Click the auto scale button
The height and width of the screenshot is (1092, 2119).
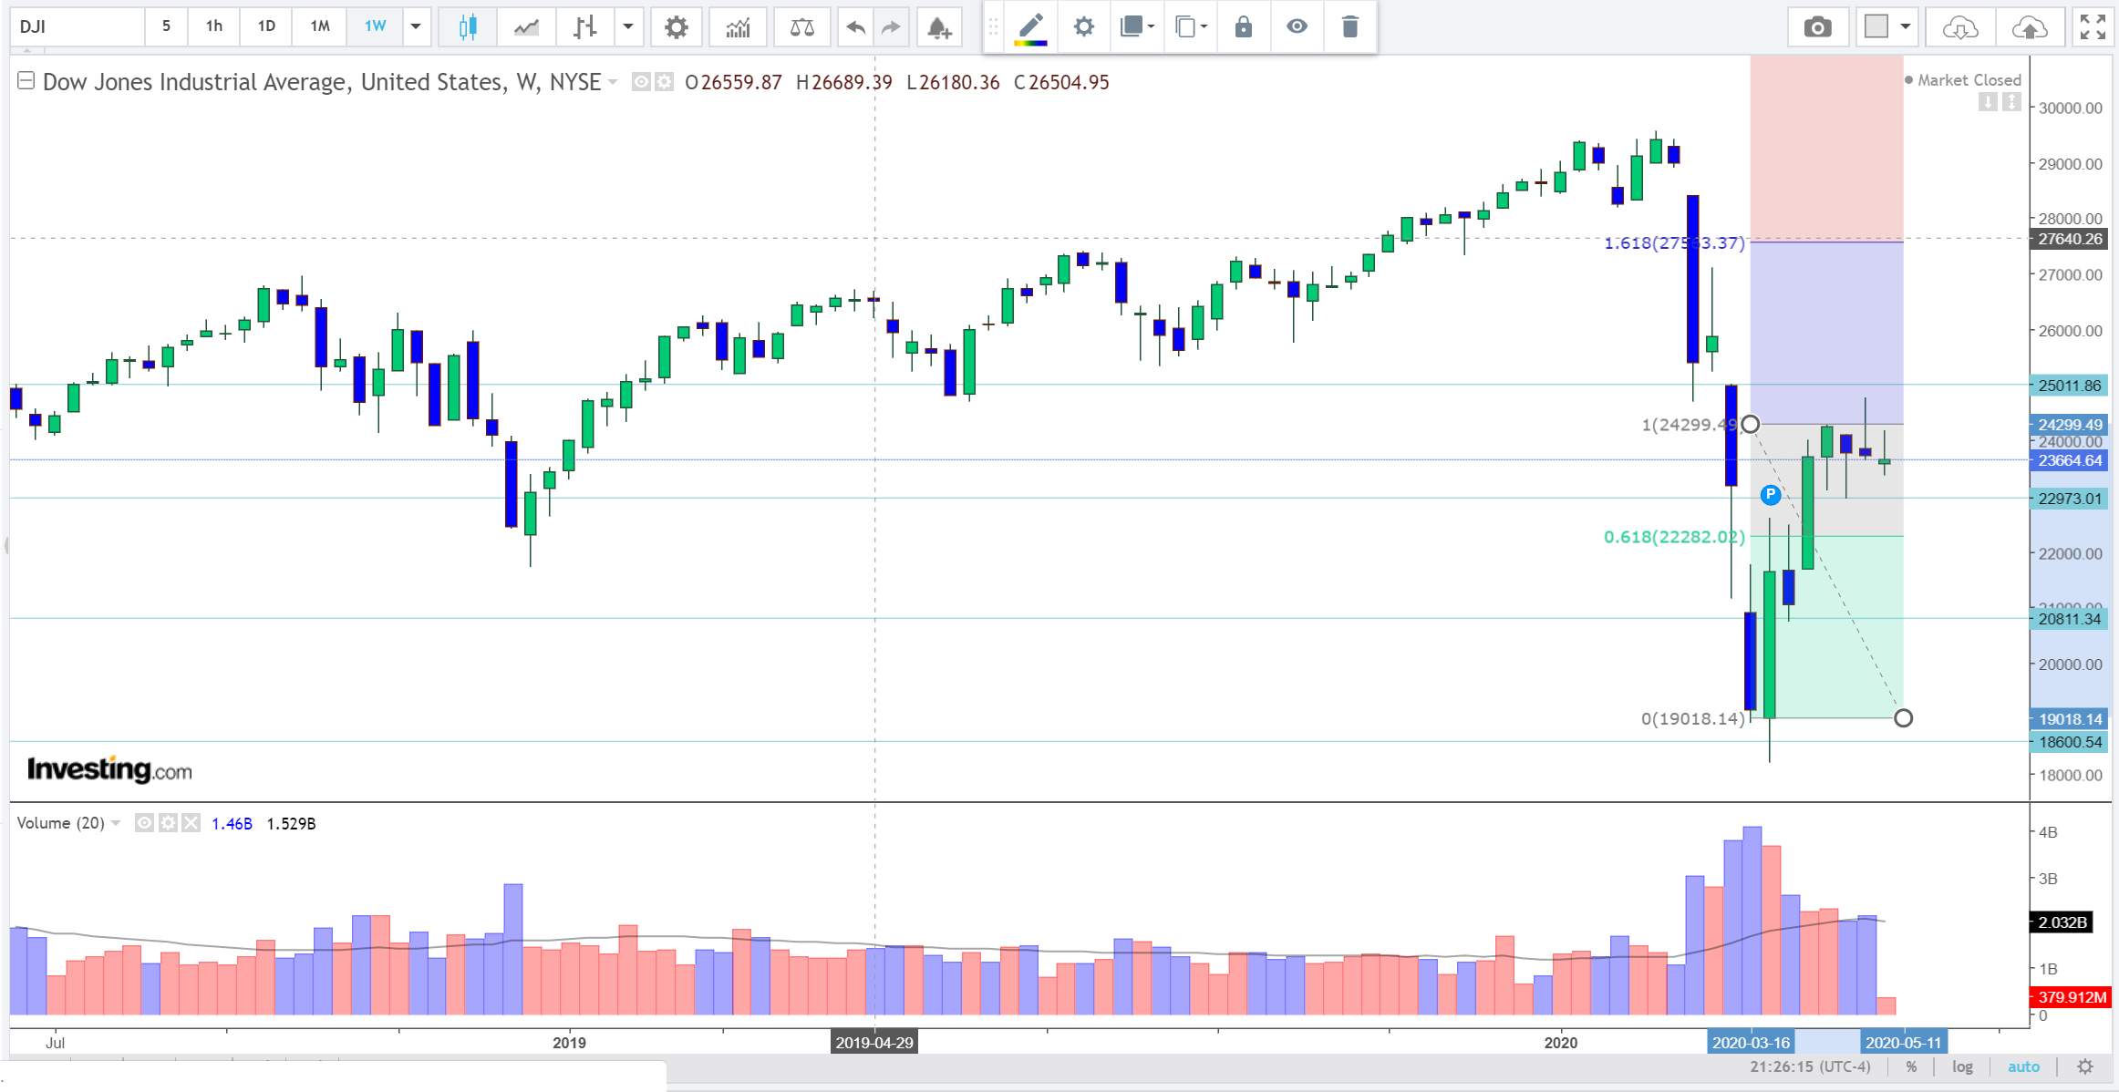(x=2023, y=1066)
